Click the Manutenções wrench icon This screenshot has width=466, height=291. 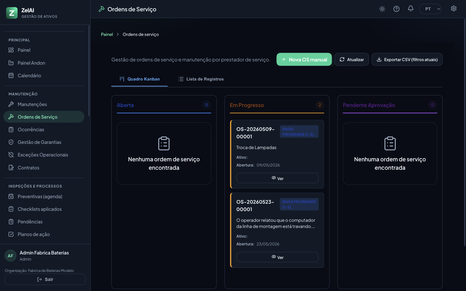[11, 104]
